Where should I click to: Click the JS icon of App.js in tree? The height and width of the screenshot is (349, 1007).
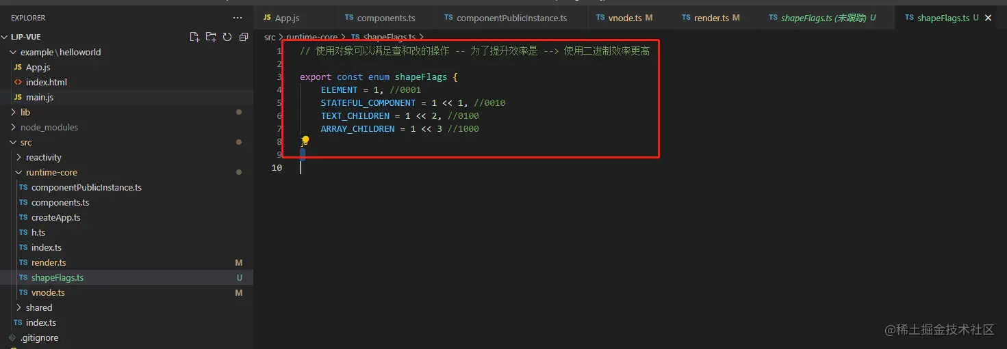tap(18, 67)
